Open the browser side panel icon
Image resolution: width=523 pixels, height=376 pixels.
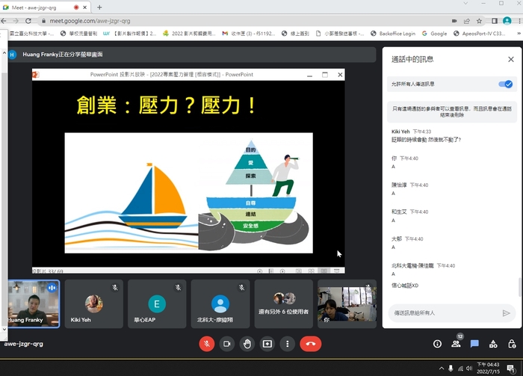[495, 21]
